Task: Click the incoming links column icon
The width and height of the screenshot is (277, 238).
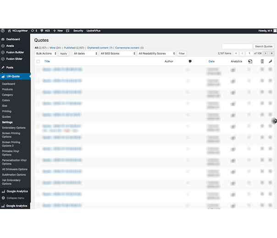Action: click(x=250, y=61)
